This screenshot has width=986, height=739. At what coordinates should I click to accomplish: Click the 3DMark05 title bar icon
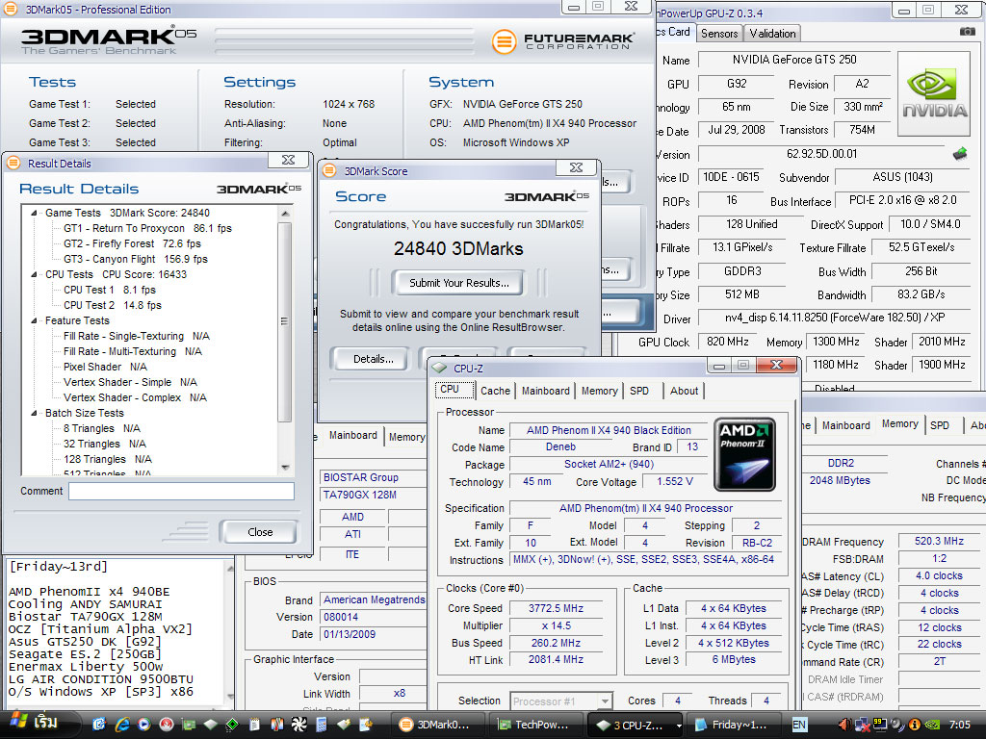point(11,10)
